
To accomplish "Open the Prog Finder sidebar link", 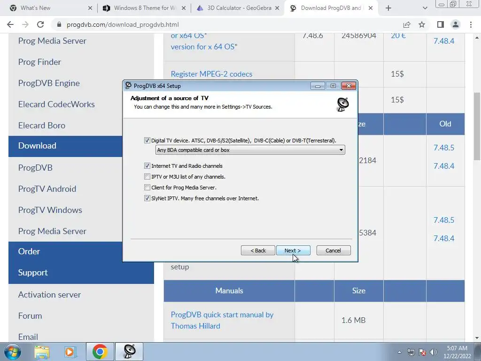I will click(x=39, y=62).
